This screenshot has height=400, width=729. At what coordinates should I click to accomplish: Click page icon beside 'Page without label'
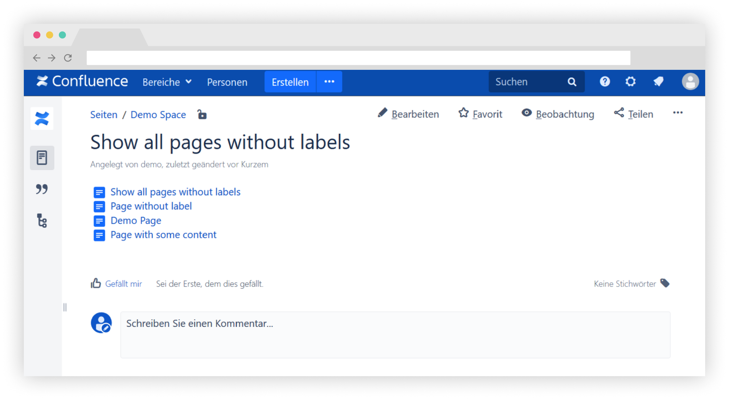(99, 207)
